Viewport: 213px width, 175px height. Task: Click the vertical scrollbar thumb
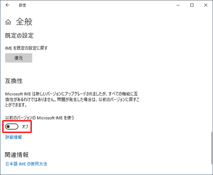tap(212, 148)
